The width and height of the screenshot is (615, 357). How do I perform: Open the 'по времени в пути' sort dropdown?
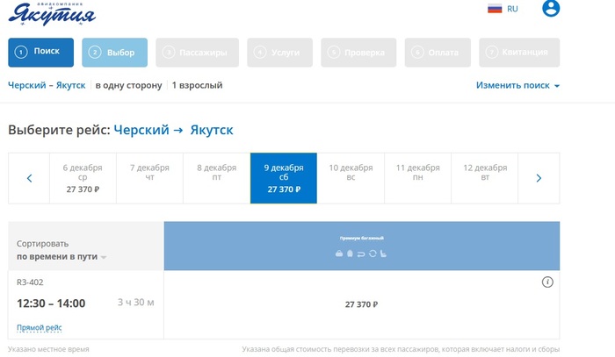click(61, 257)
